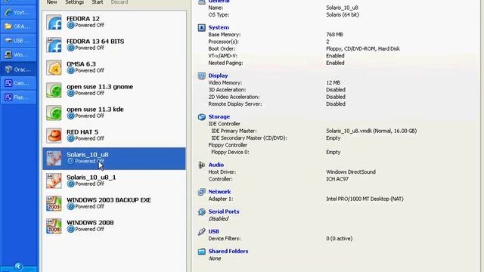Open the USB settings heading link
The height and width of the screenshot is (272, 484).
pos(213,231)
